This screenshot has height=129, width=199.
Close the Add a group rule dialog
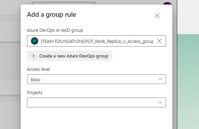coord(157,16)
